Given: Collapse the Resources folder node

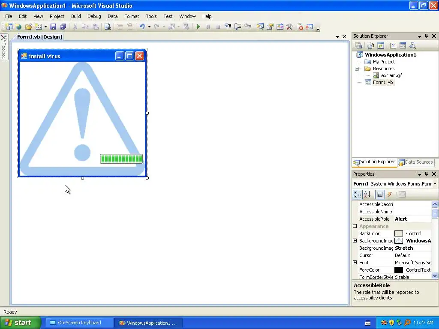Looking at the screenshot, I should tap(357, 69).
